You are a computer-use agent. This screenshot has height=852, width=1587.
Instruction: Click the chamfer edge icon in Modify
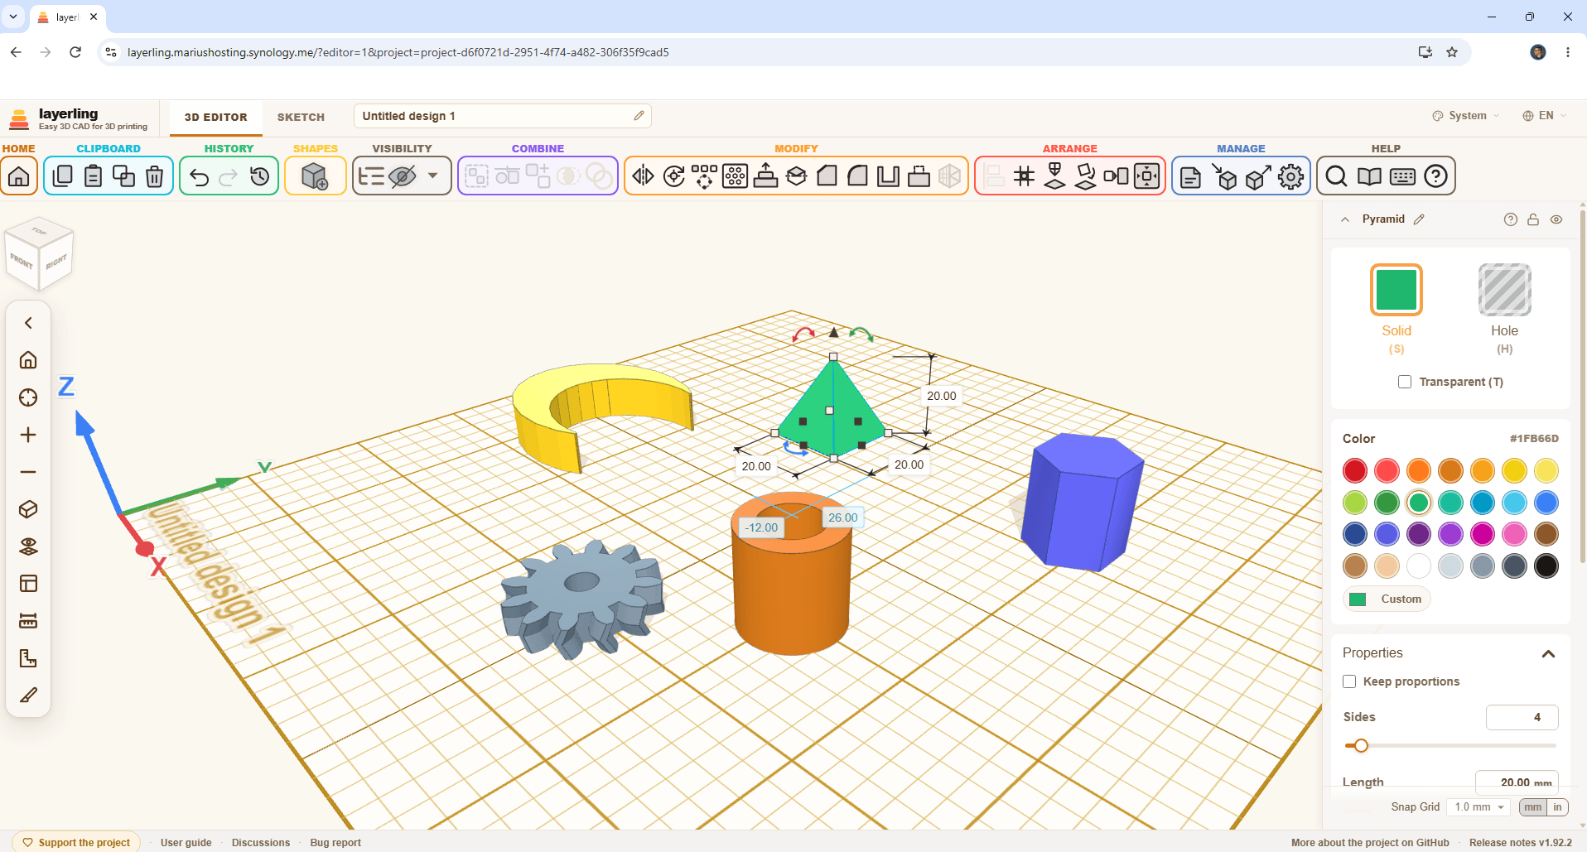coord(827,176)
